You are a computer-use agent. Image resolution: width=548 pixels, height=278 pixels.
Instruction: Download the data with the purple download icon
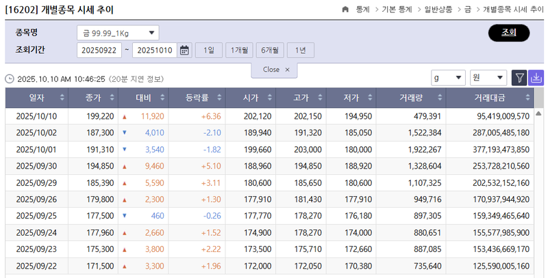(x=536, y=78)
